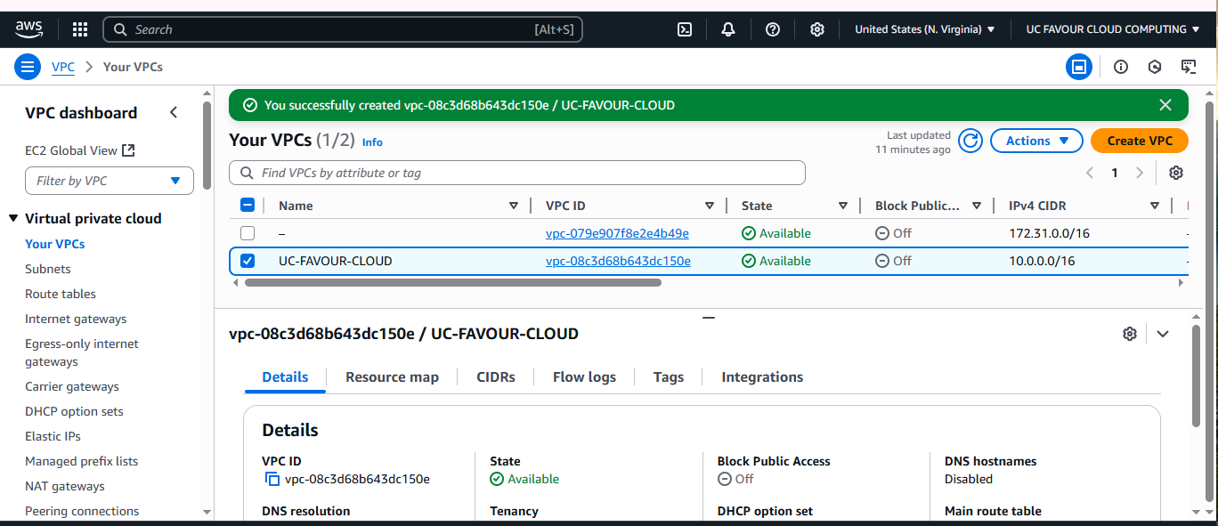Image resolution: width=1218 pixels, height=526 pixels.
Task: Open table preferences gear icon
Action: (x=1176, y=173)
